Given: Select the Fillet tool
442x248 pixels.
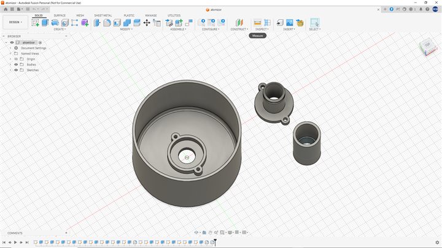Looking at the screenshot, I should 107,23.
